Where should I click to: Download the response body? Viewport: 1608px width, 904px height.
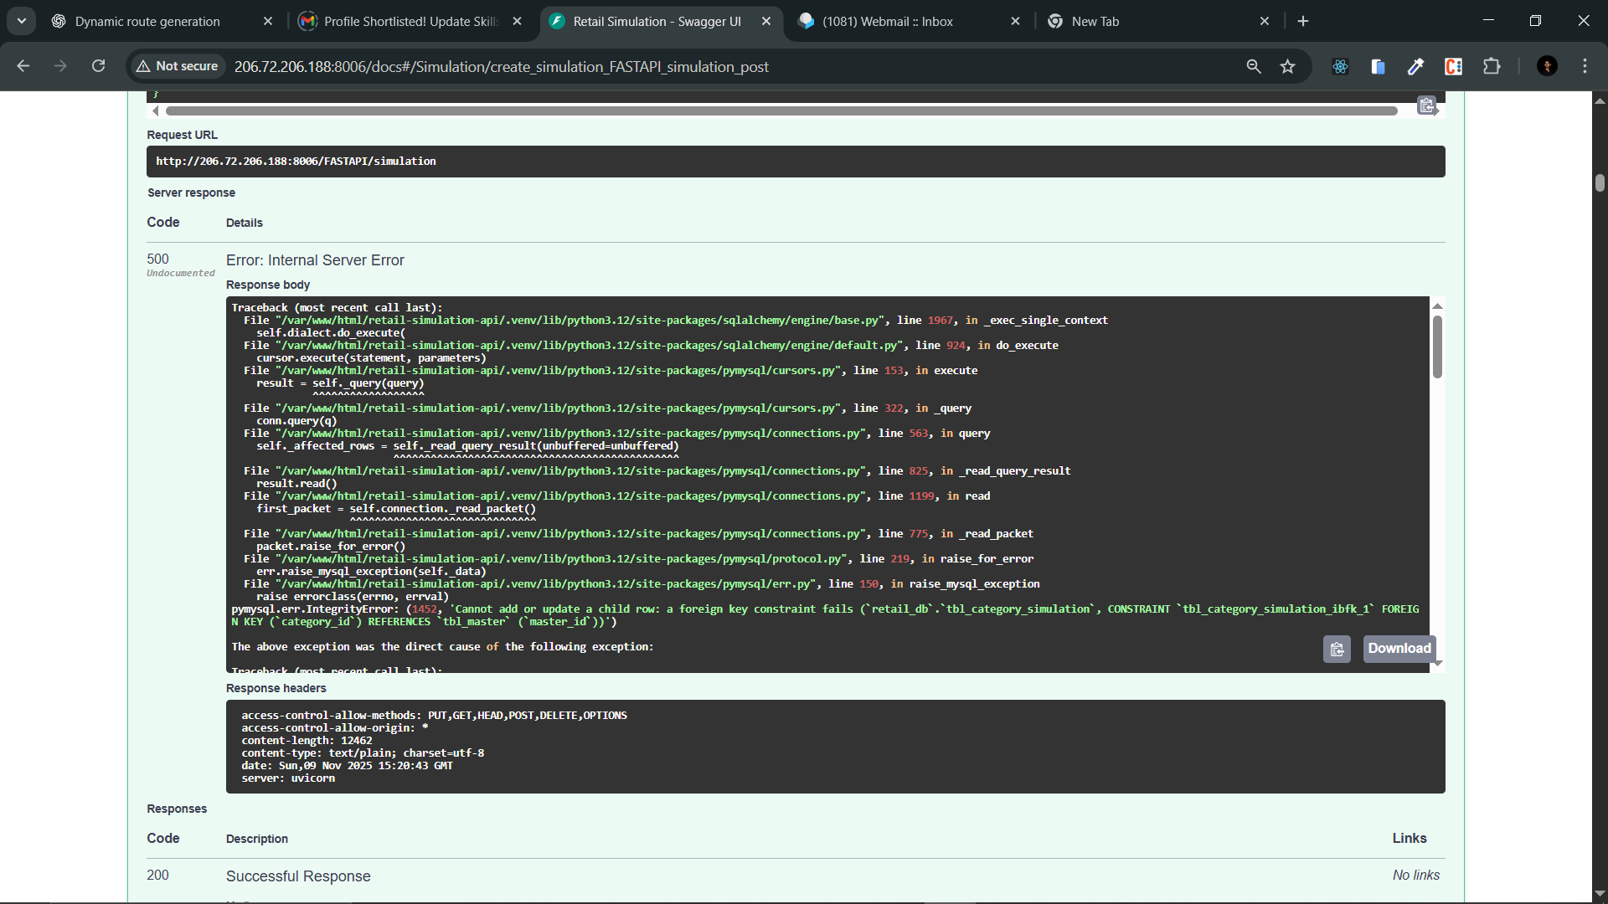click(x=1399, y=649)
